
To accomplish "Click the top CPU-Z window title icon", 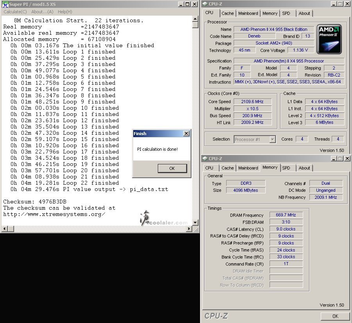I will [205, 4].
